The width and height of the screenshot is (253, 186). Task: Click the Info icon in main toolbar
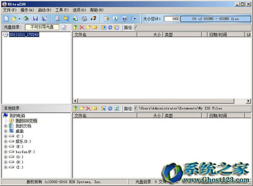115,19
